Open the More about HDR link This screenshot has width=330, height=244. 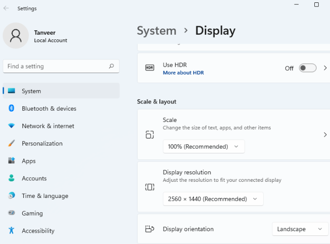[x=183, y=73]
